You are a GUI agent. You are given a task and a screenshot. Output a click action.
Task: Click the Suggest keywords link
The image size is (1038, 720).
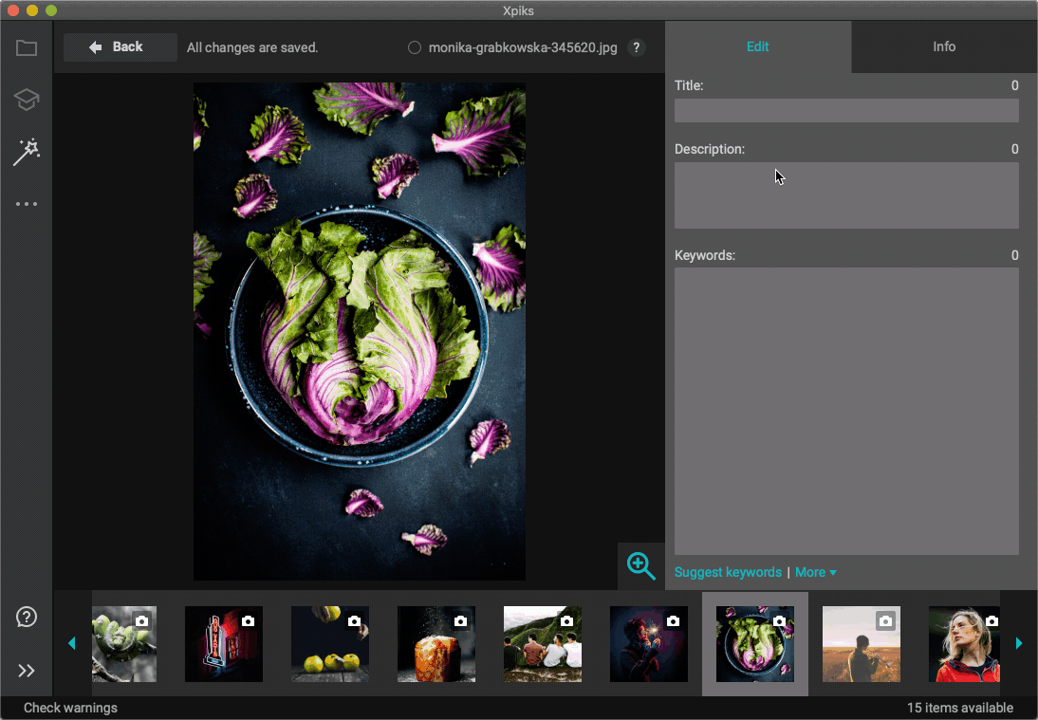point(728,572)
